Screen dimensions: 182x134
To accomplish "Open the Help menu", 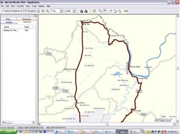I will pos(48,6).
